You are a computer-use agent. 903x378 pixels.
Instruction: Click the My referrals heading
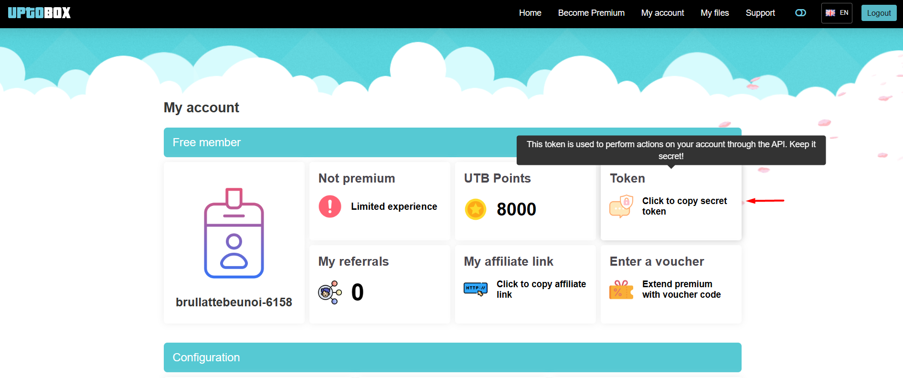[x=353, y=261]
